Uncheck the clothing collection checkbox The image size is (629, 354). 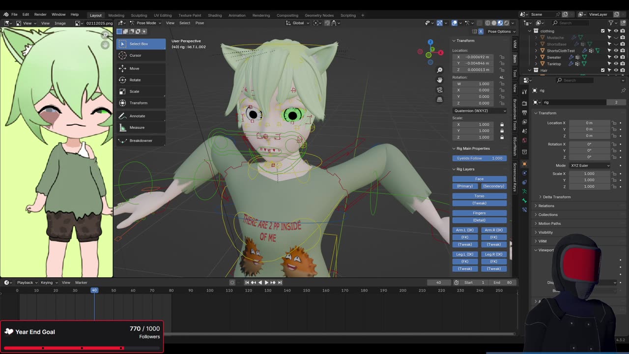603,31
